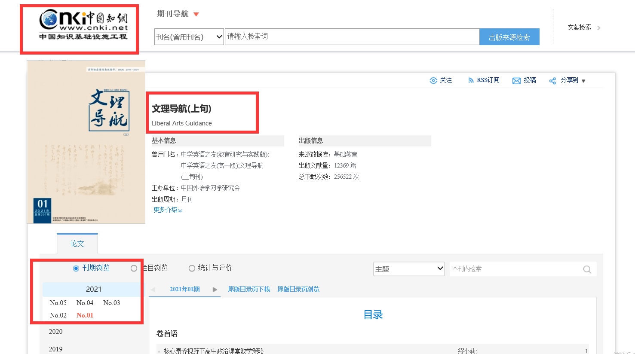This screenshot has height=354, width=635.
Task: Click the magnifier icon in 本刊内检索
Action: point(587,269)
